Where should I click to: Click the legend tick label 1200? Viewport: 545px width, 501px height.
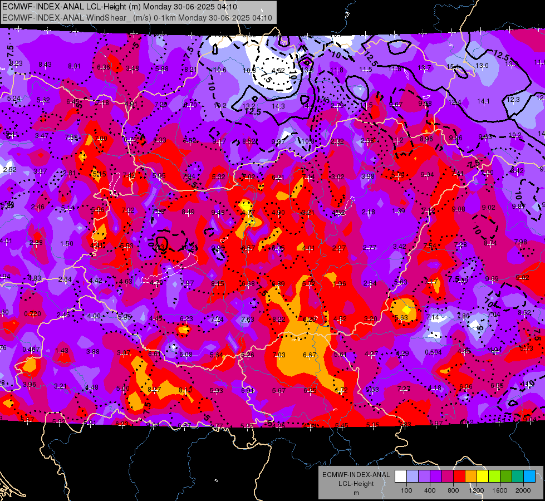476,490
